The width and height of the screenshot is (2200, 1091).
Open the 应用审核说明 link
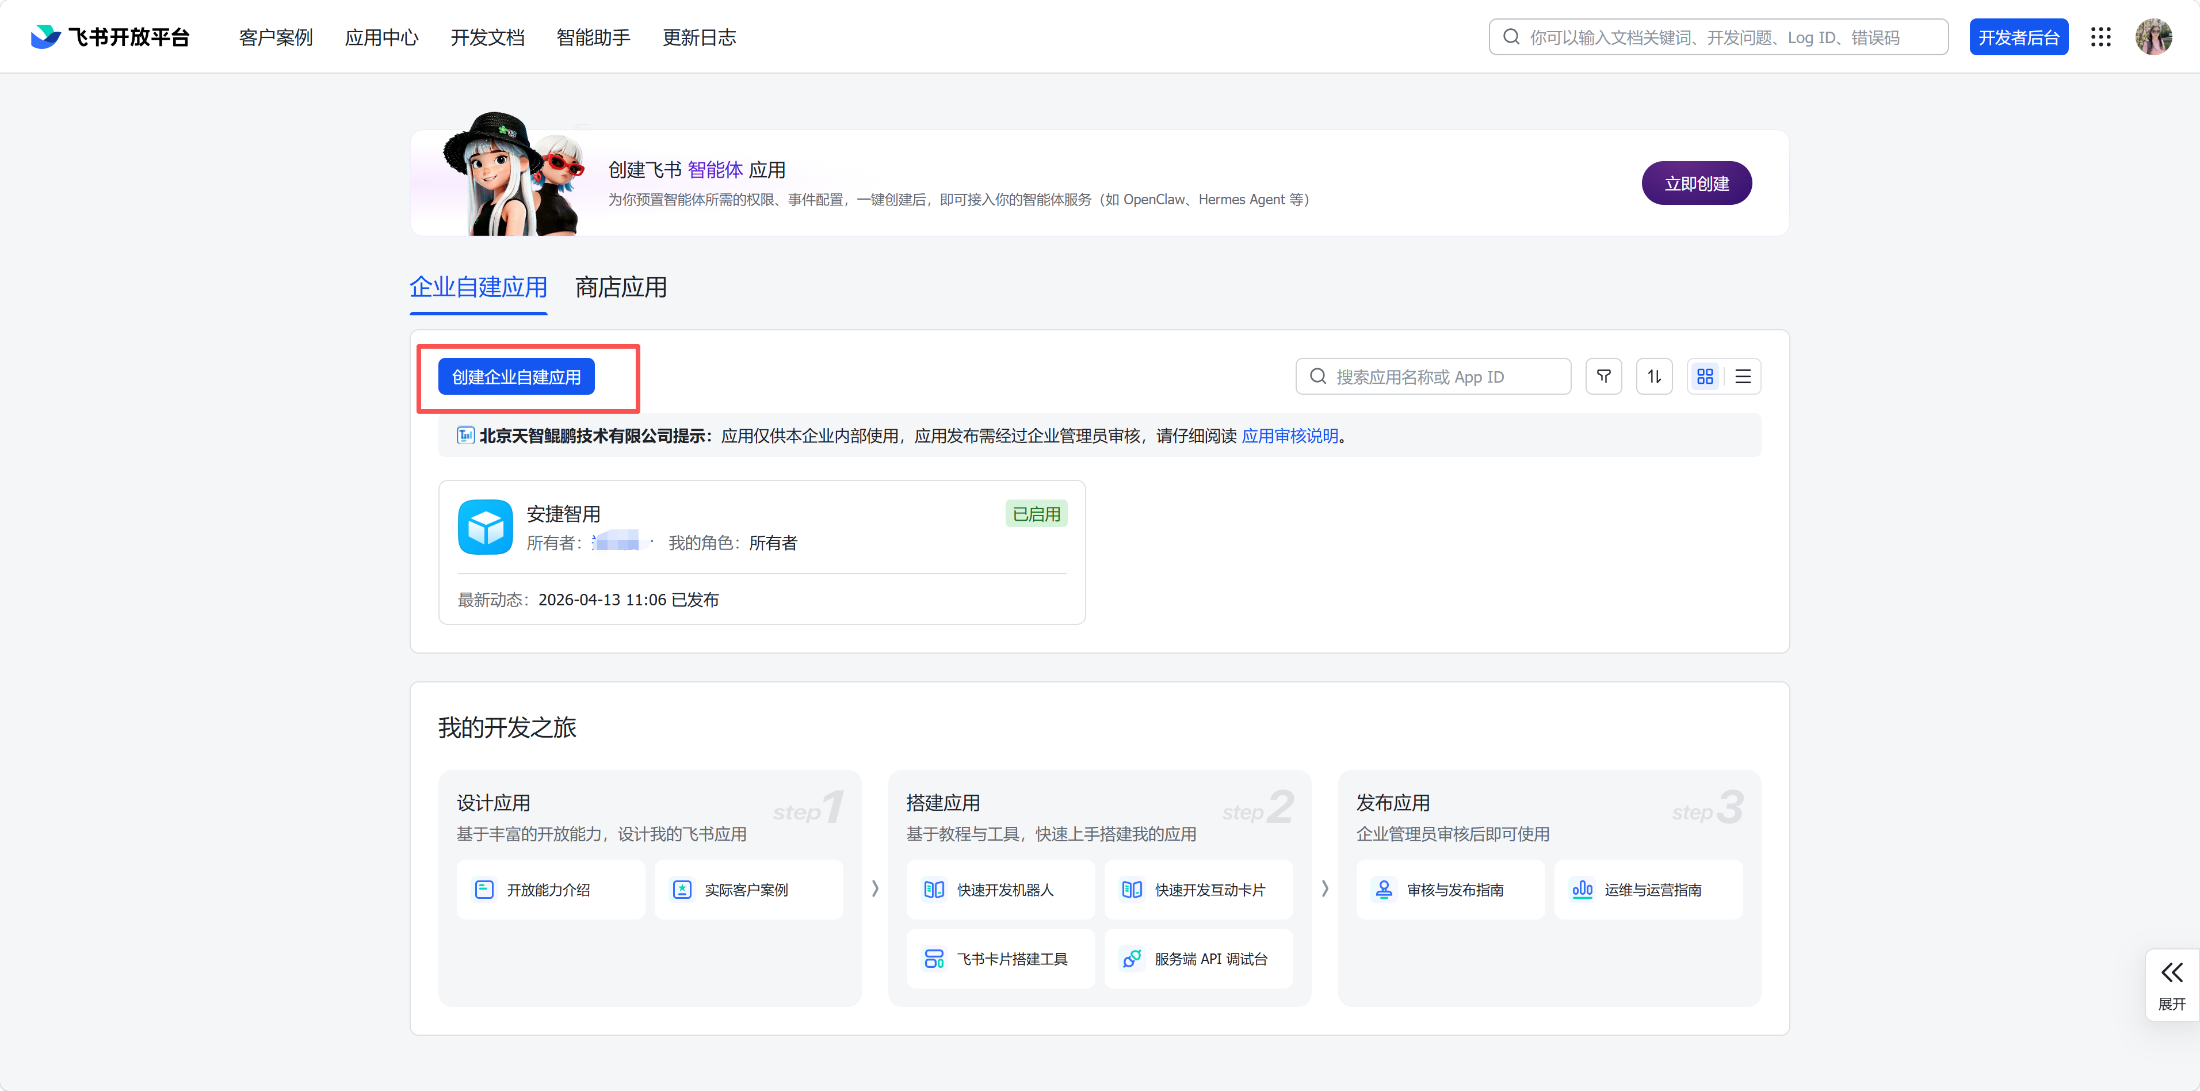1290,436
